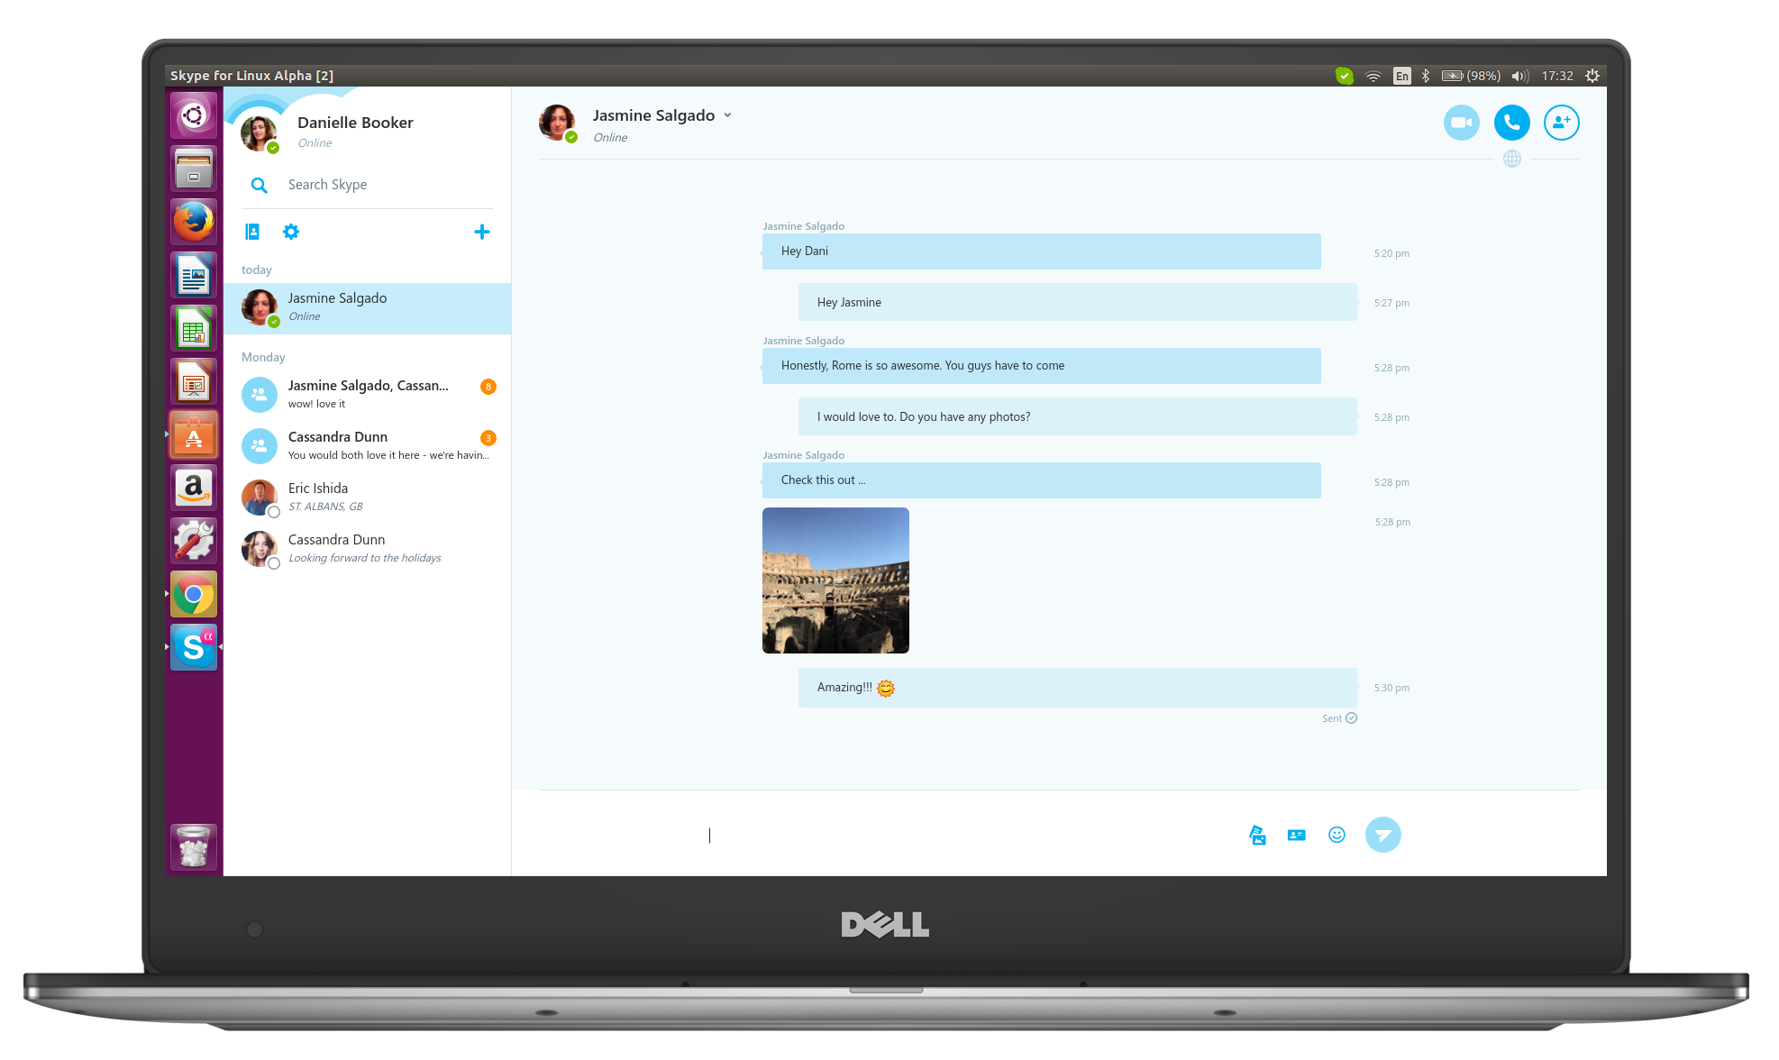Open Ubuntu Software Center from dock
The width and height of the screenshot is (1779, 1060).
pos(196,438)
